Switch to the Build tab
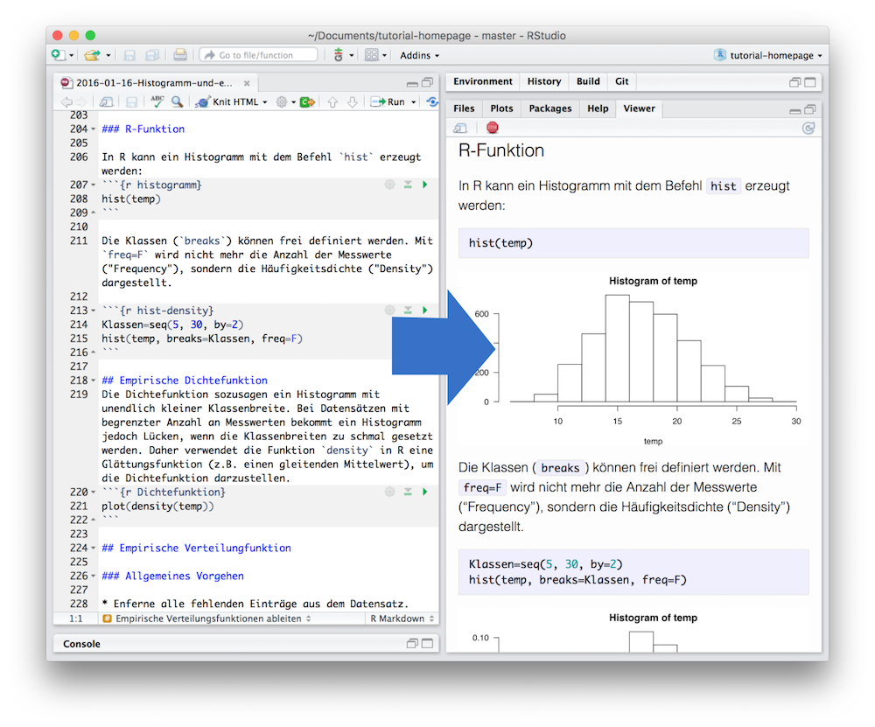This screenshot has height=727, width=875. tap(588, 81)
